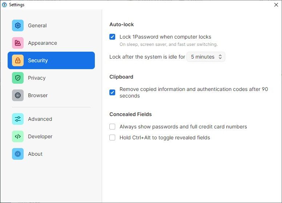Enable Hold Ctrl+Alt to toggle revealed fields
282x203 pixels.
(x=112, y=138)
